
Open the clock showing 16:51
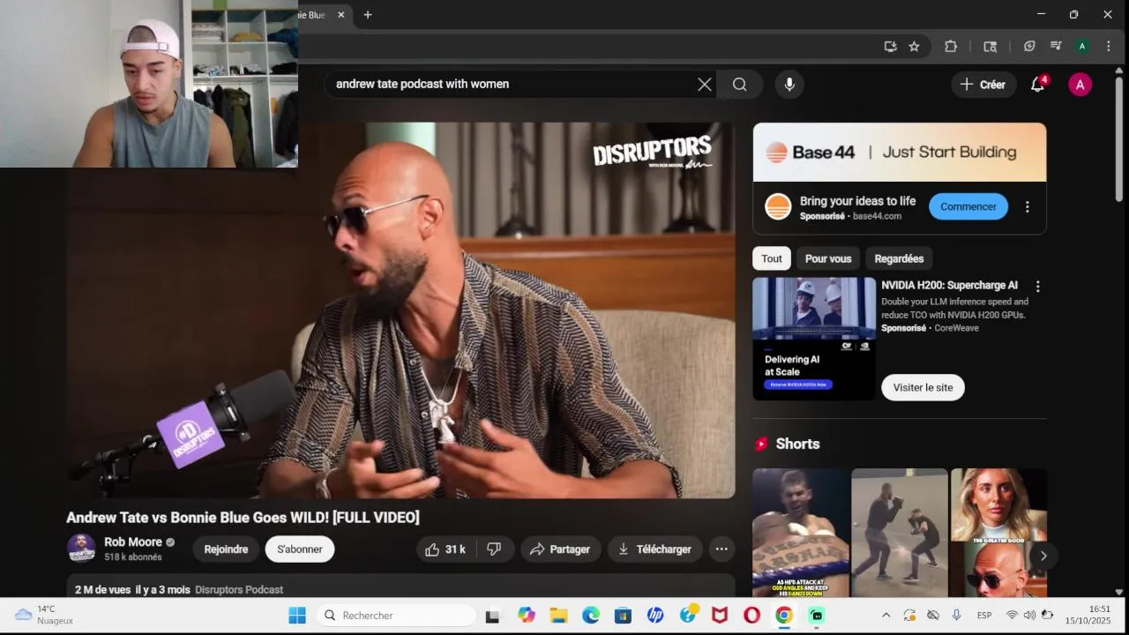1088,615
